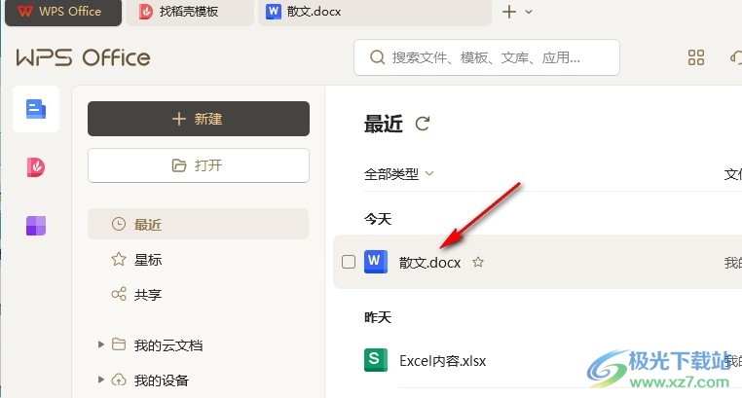The width and height of the screenshot is (742, 398).
Task: Open Excel内容.xlsx from the list
Action: click(x=442, y=361)
